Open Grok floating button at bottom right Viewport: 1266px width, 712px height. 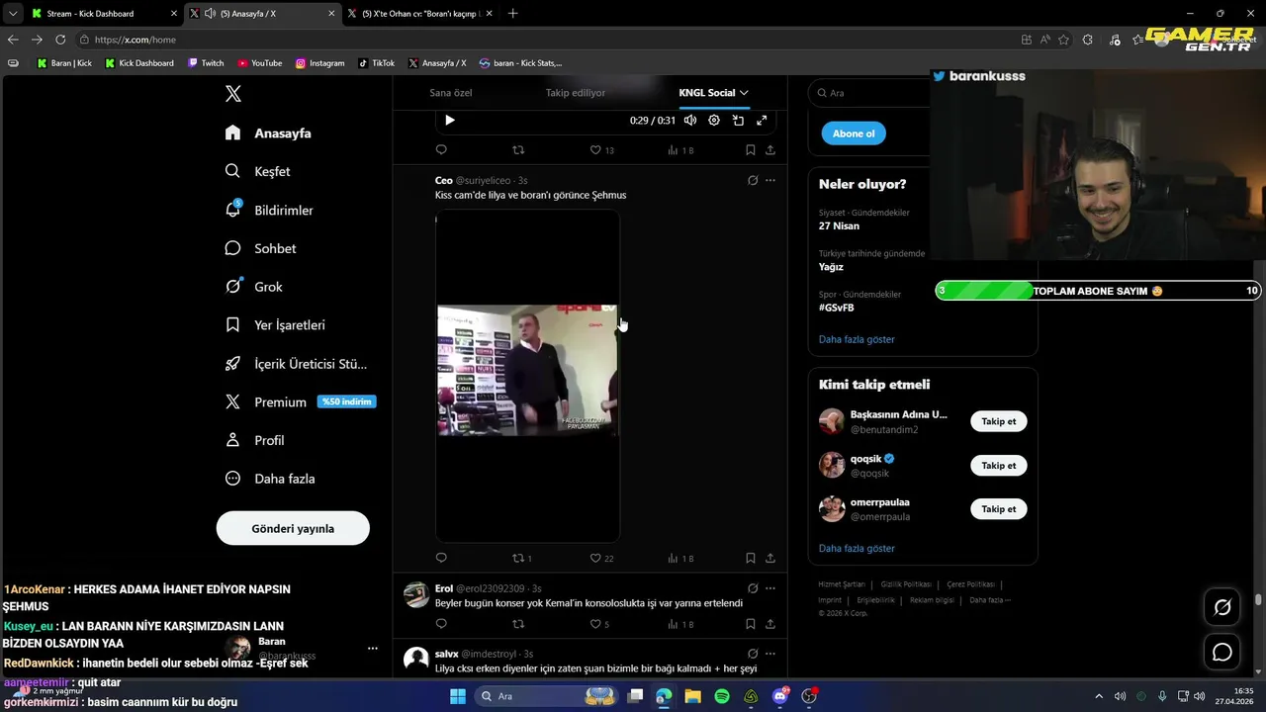(1222, 607)
